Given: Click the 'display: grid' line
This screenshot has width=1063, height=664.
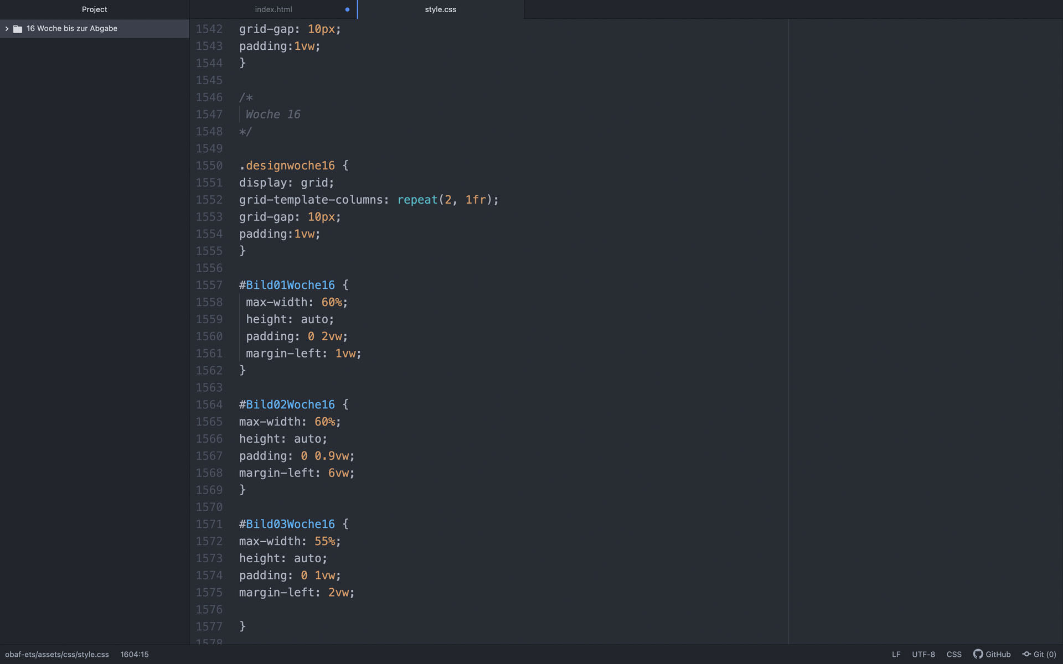Looking at the screenshot, I should coord(287,183).
